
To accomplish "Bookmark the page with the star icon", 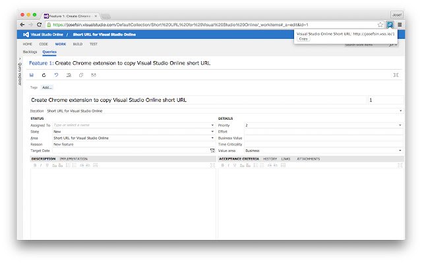I will 380,25.
